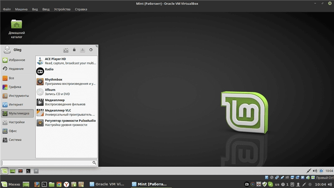Open system settings icon beside Oleg
The width and height of the screenshot is (334, 188).
pos(66,50)
